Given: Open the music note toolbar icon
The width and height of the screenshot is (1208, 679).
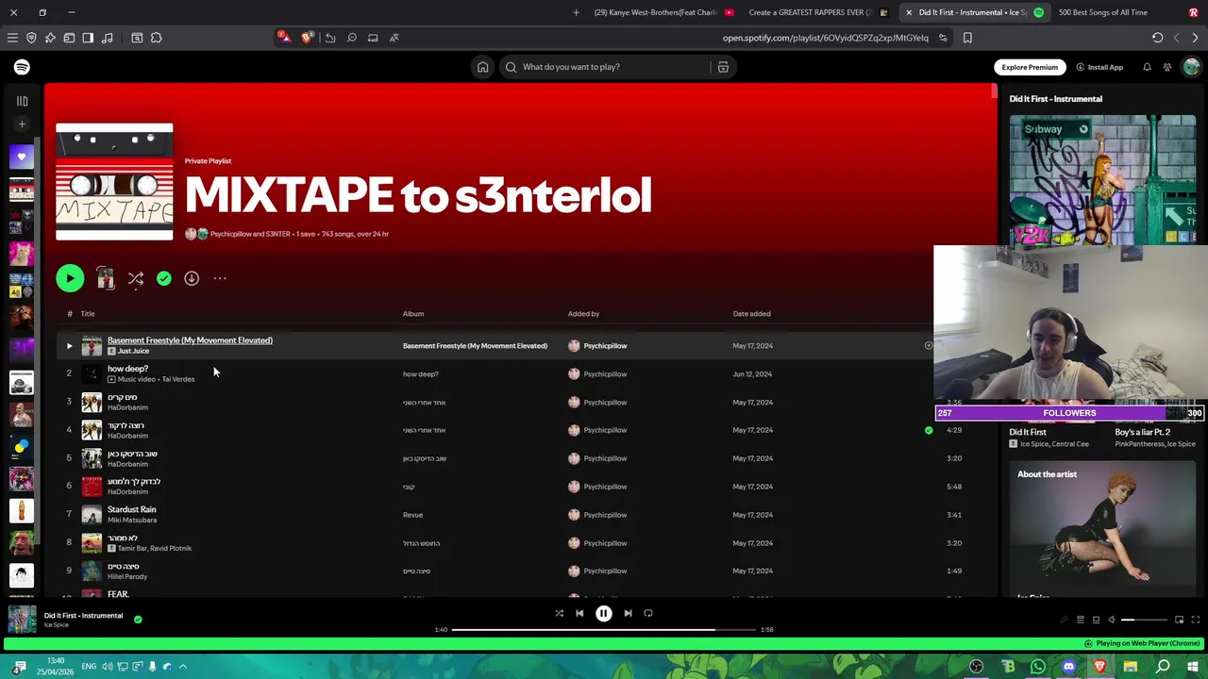Looking at the screenshot, I should 107,38.
